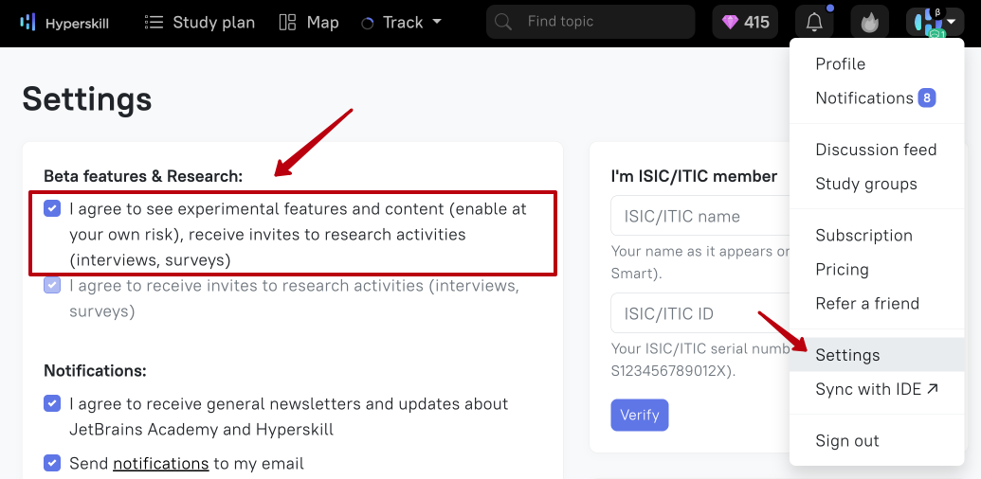981x479 pixels.
Task: Click the Study plan list icon
Action: [154, 23]
